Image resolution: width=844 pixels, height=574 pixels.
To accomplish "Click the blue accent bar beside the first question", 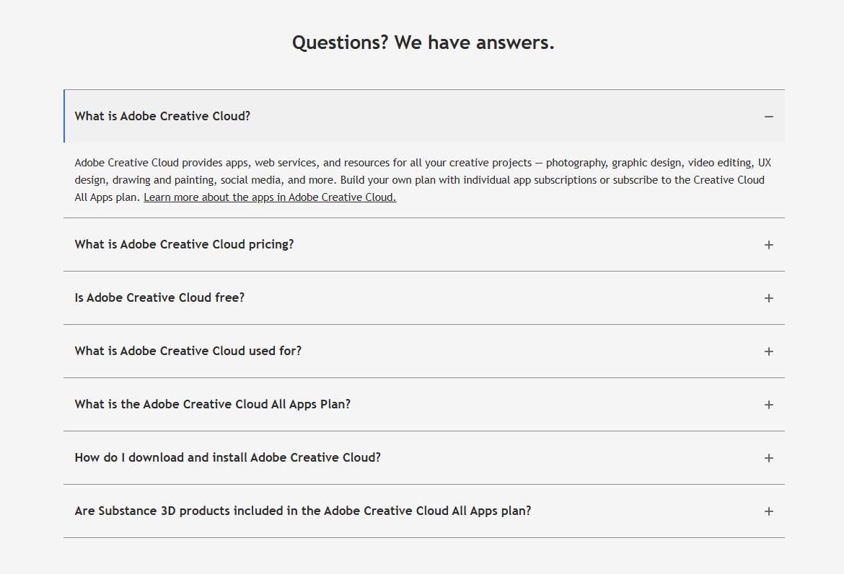I will click(x=64, y=117).
